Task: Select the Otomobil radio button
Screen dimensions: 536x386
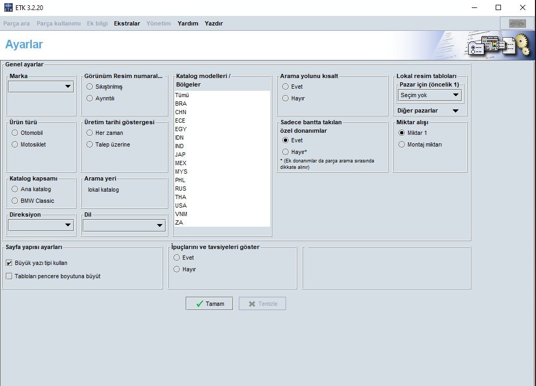Action: pos(15,133)
